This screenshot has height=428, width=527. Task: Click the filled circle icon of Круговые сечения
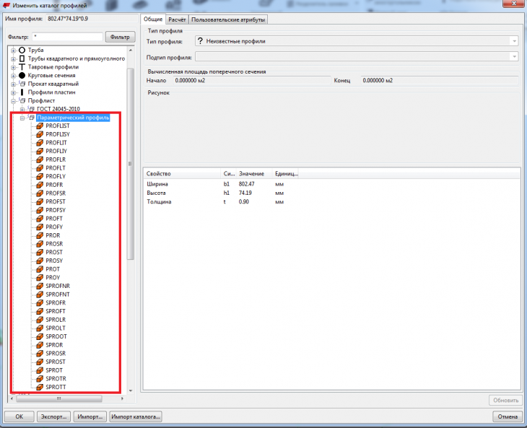(x=22, y=76)
